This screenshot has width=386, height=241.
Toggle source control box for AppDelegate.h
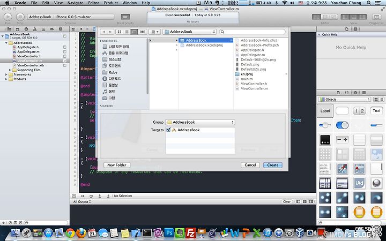64,47
